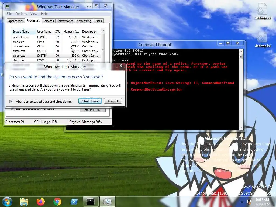Click the process list scrollbar thumb

coord(103,50)
